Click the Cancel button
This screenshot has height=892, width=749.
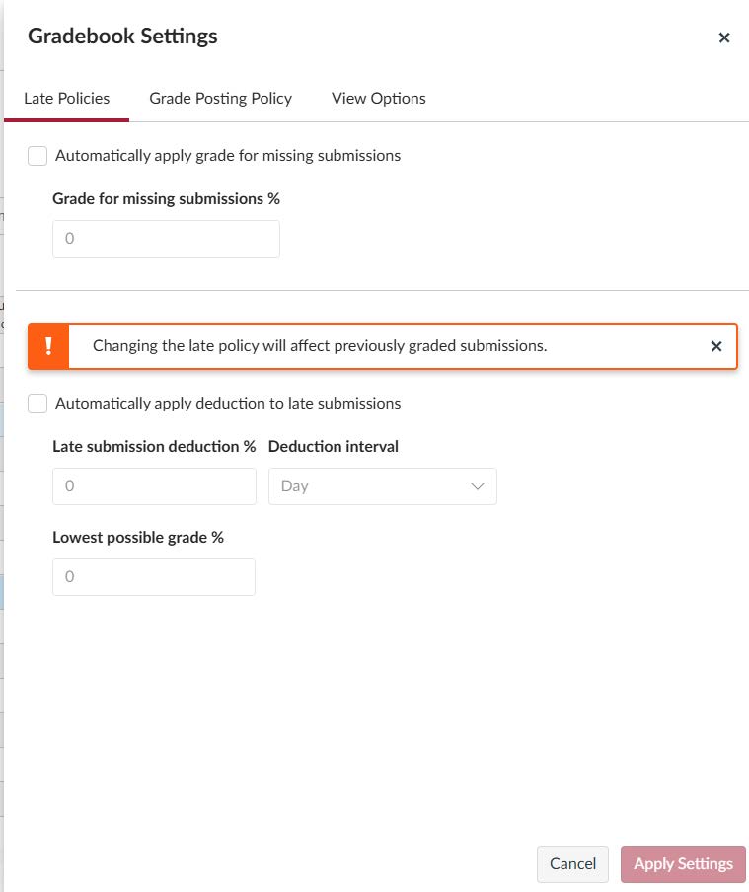point(572,864)
